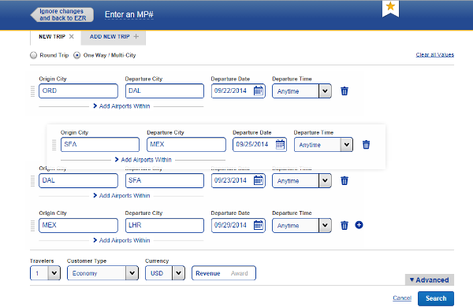Open the ADD NEW TRIP tab
The height and width of the screenshot is (307, 473).
(114, 37)
